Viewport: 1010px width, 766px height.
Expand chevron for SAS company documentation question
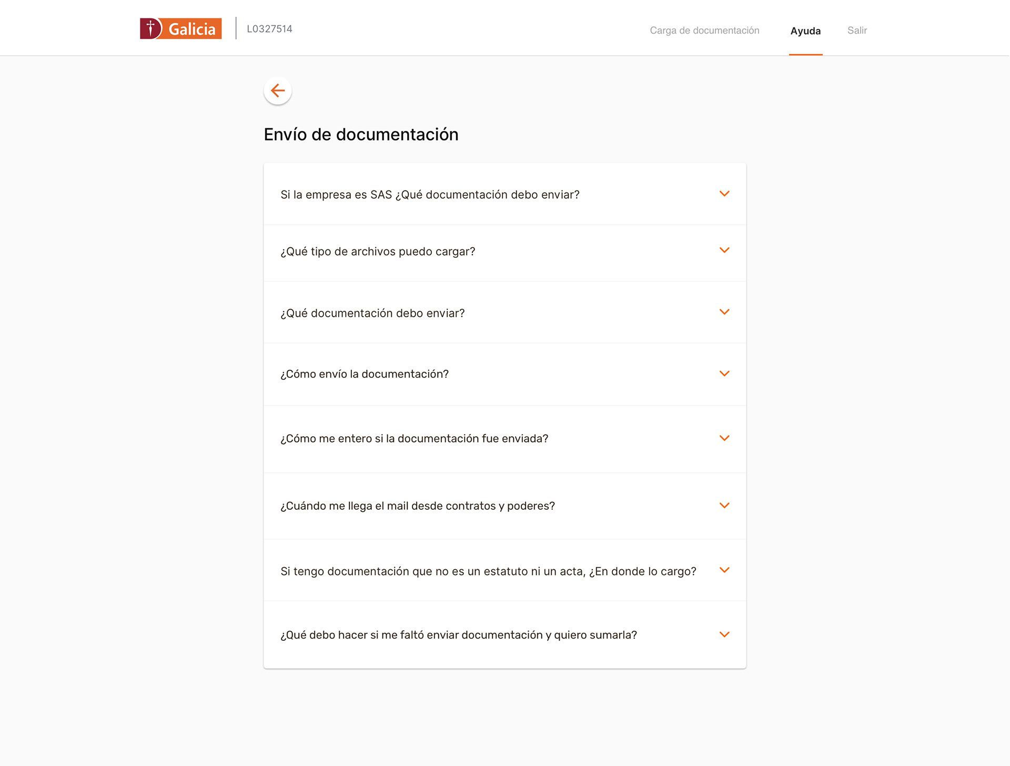point(724,194)
